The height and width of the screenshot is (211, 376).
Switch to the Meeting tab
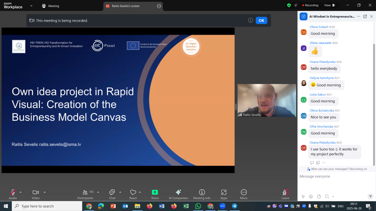[50, 6]
